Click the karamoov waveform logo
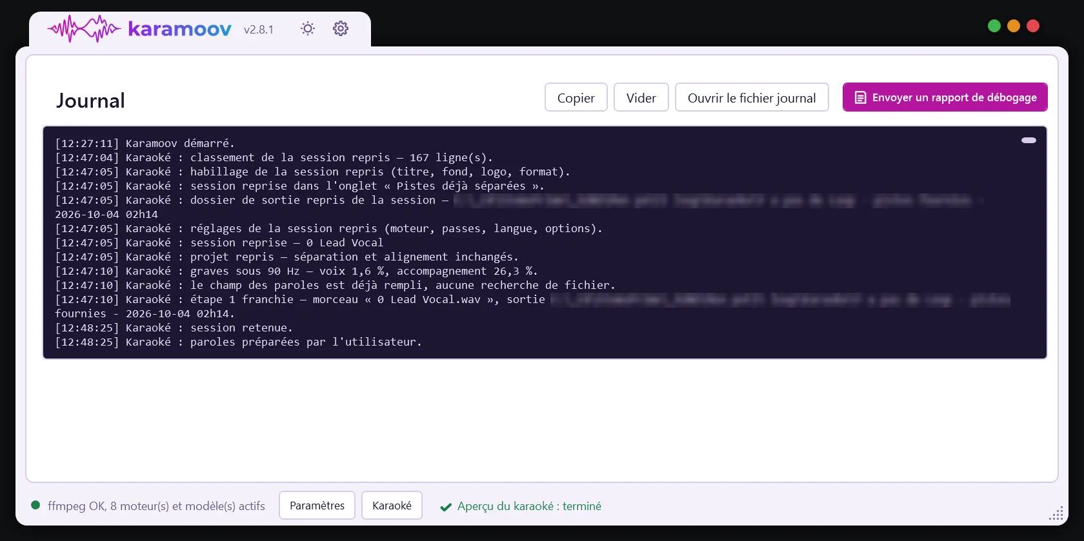Image resolution: width=1084 pixels, height=541 pixels. click(x=84, y=29)
